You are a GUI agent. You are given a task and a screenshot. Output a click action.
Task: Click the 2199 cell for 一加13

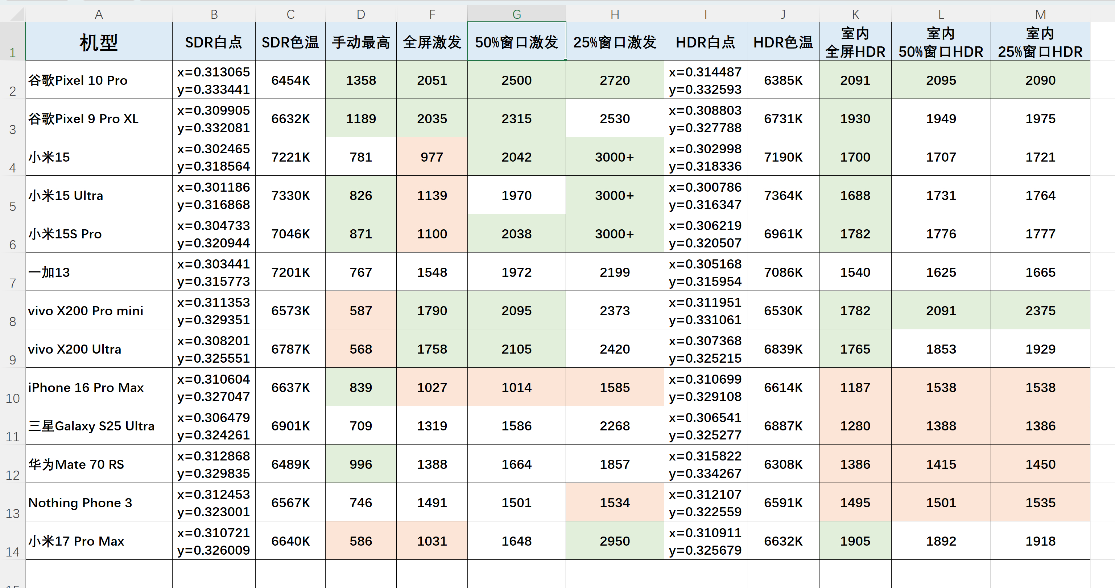(x=615, y=272)
